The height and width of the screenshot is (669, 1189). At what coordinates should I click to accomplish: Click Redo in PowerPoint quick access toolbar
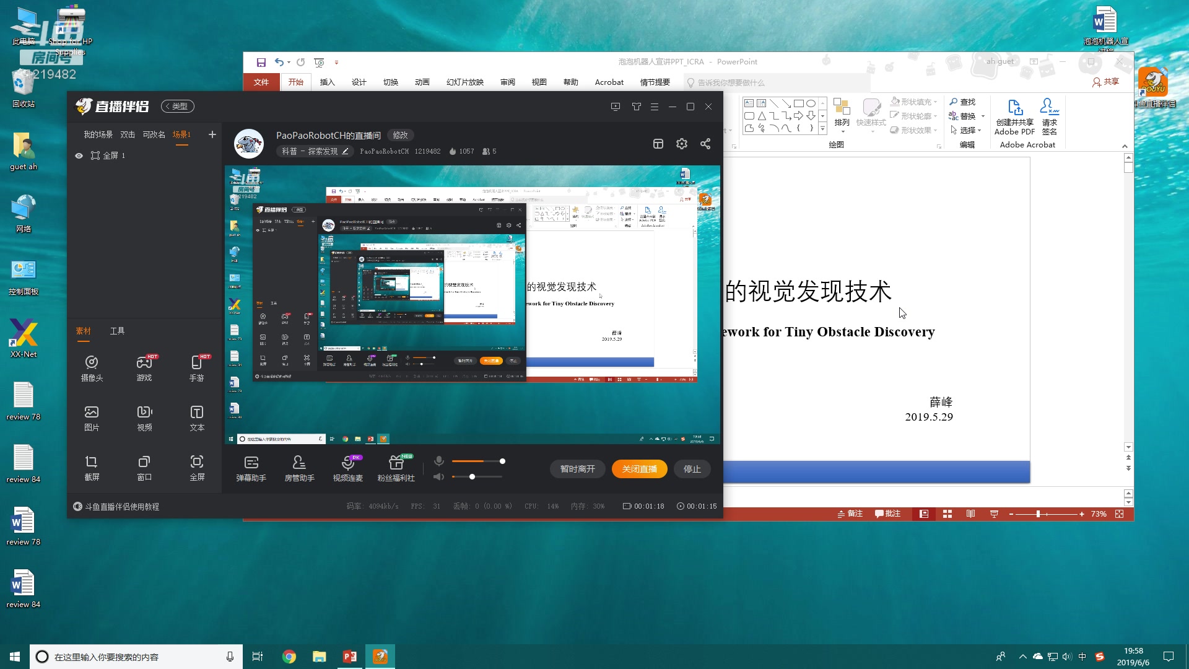click(301, 62)
